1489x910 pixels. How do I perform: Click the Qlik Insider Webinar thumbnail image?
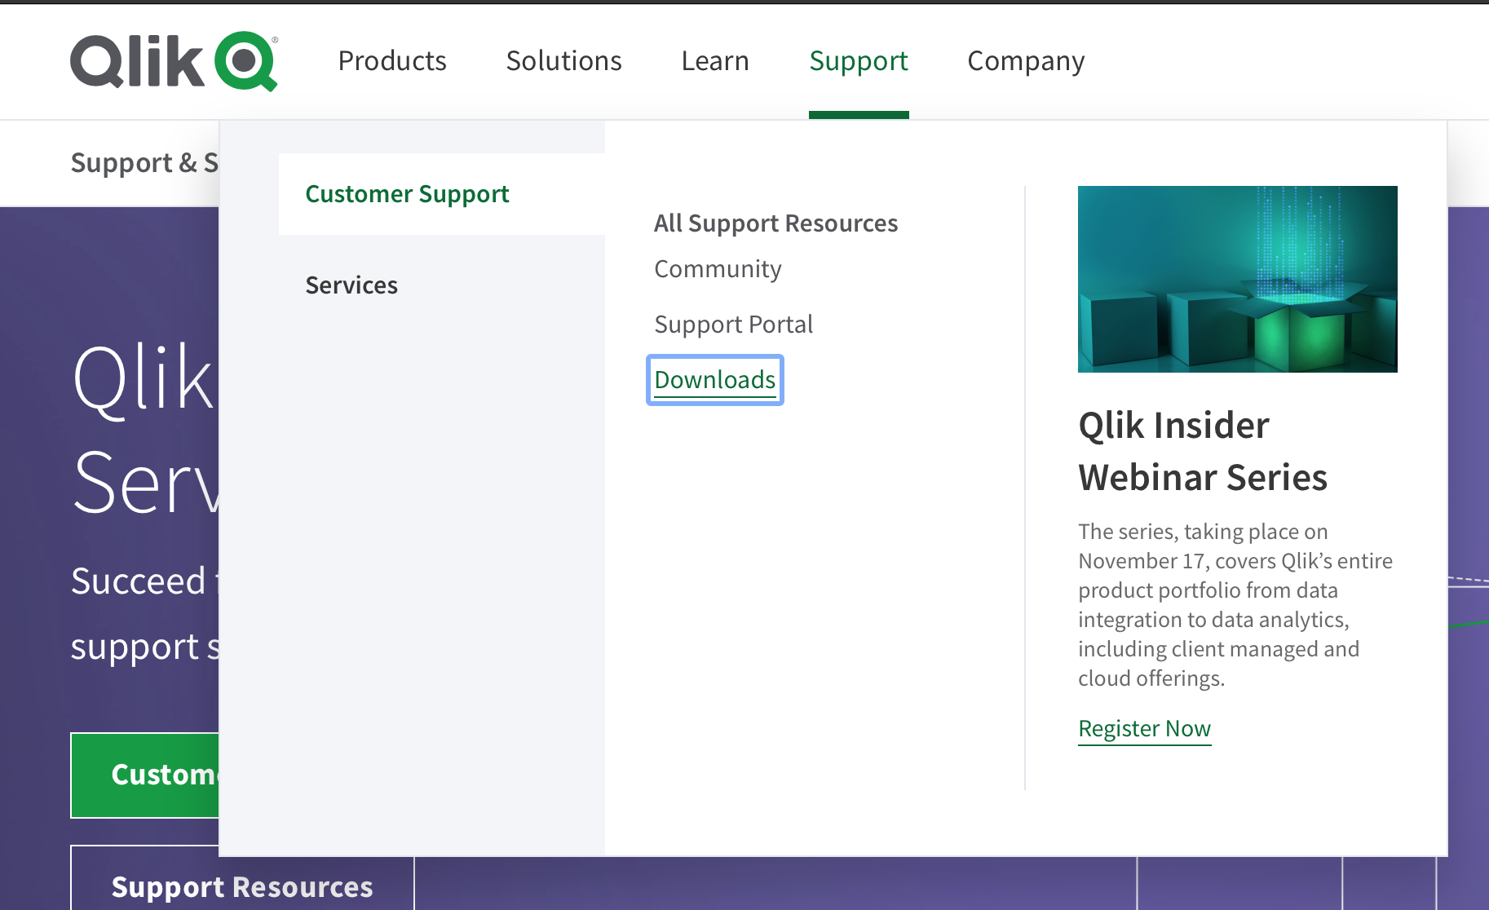coord(1237,279)
